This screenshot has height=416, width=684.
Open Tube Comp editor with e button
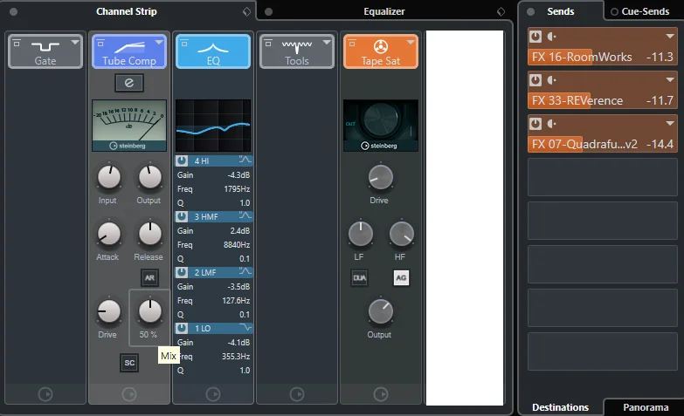pyautogui.click(x=129, y=83)
